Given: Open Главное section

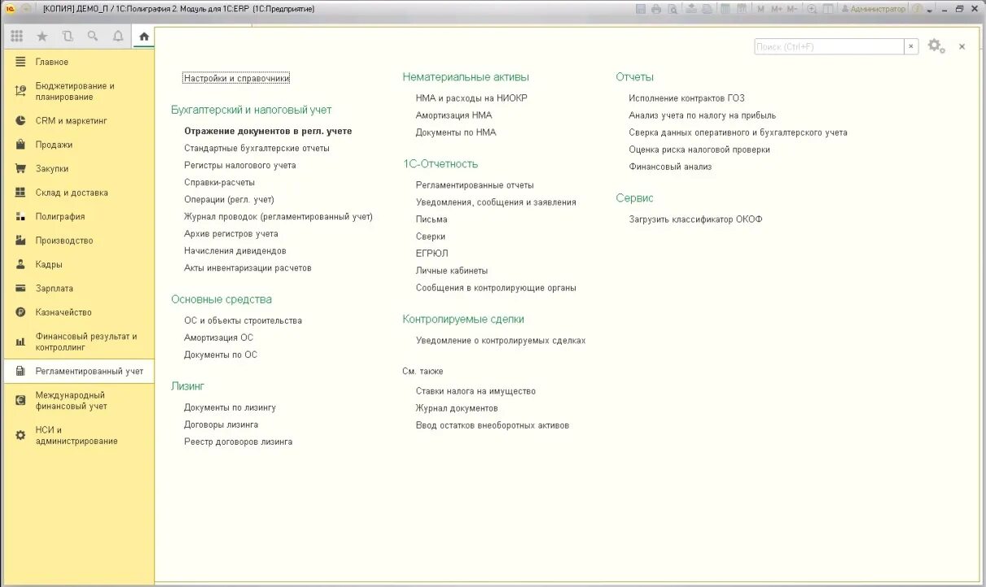Looking at the screenshot, I should pyautogui.click(x=78, y=62).
